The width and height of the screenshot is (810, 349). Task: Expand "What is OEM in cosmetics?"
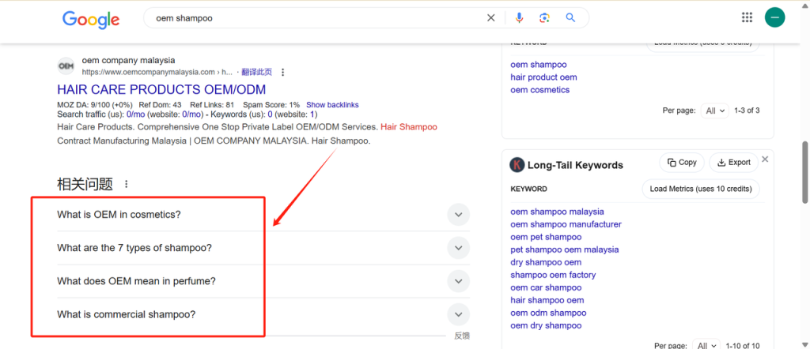(458, 215)
